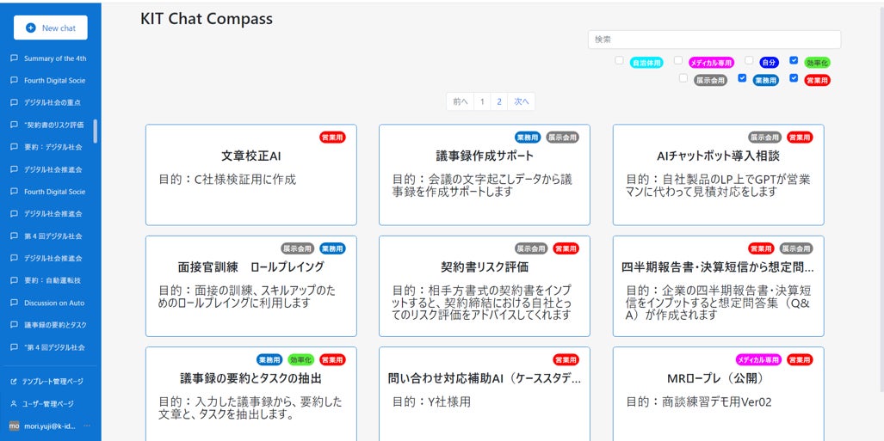Uncheck the 効率化 filter checkbox
Viewport: 884px width, 441px height.
[794, 61]
